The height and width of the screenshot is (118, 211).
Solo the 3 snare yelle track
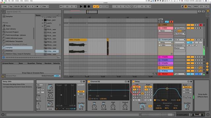point(196,40)
